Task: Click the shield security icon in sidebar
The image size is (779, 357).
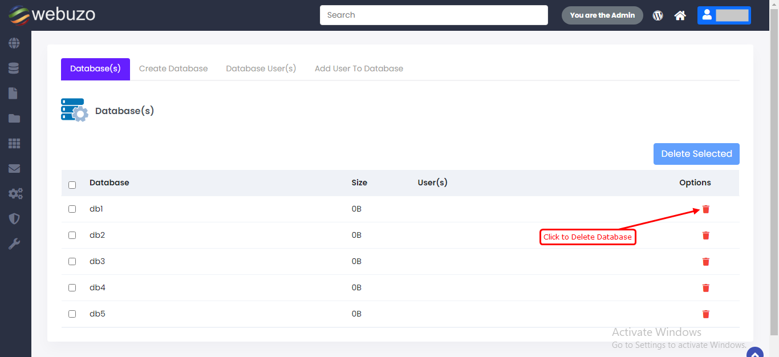Action: click(x=14, y=219)
